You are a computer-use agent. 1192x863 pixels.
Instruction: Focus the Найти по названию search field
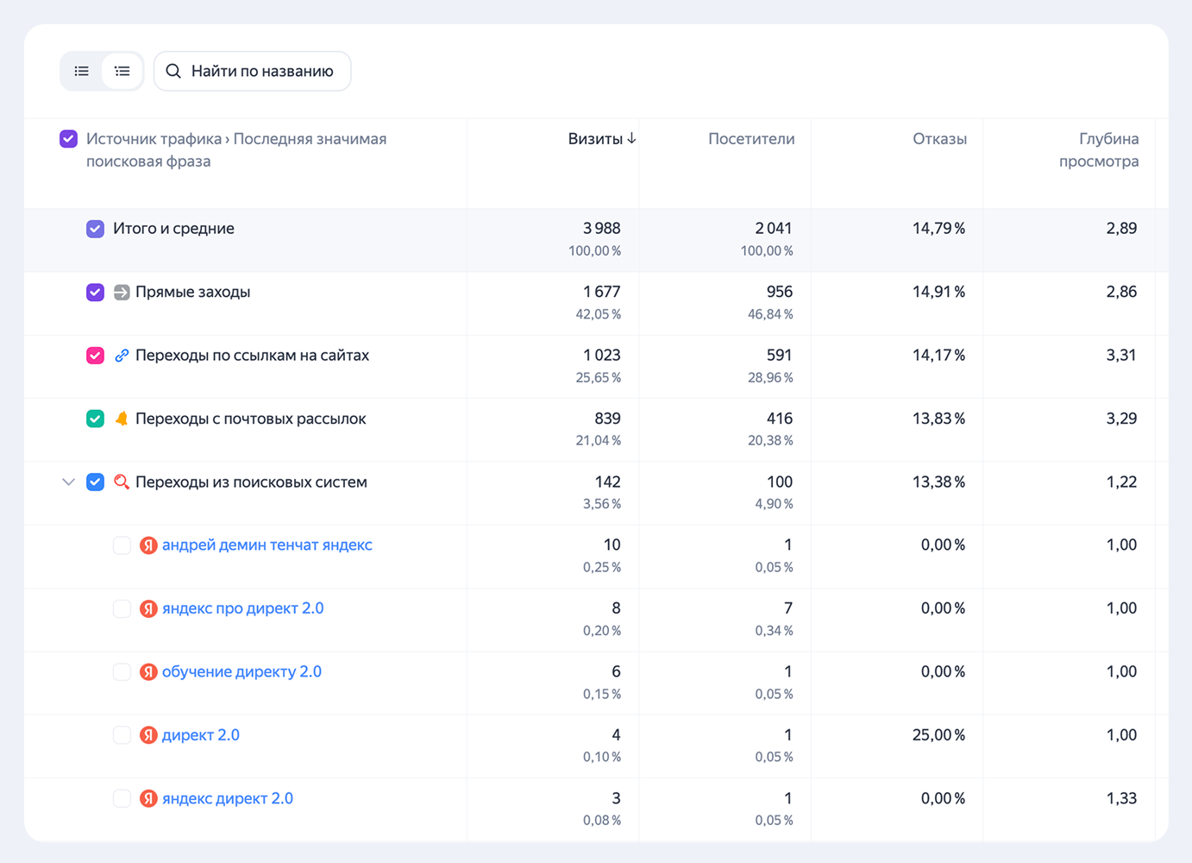(x=253, y=71)
